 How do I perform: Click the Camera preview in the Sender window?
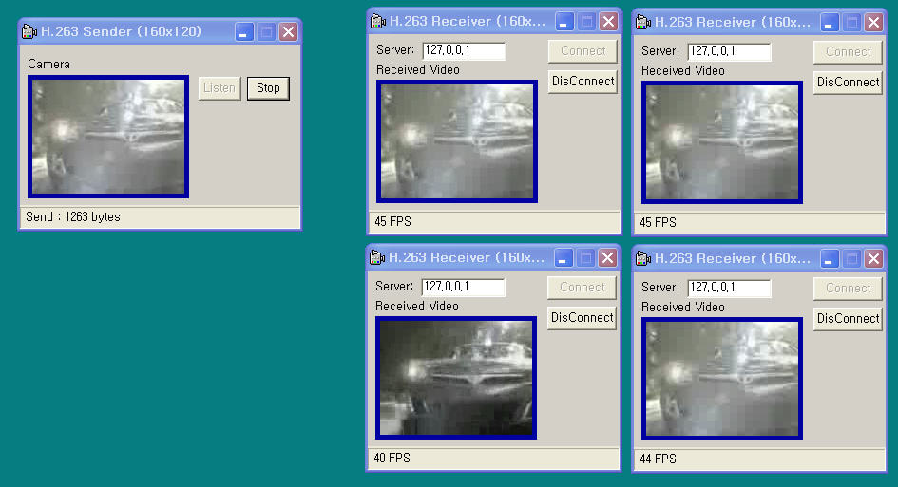click(x=108, y=137)
